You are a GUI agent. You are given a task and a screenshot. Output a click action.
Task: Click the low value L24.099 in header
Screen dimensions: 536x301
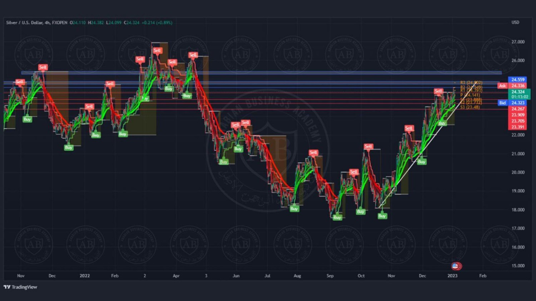[x=114, y=22]
